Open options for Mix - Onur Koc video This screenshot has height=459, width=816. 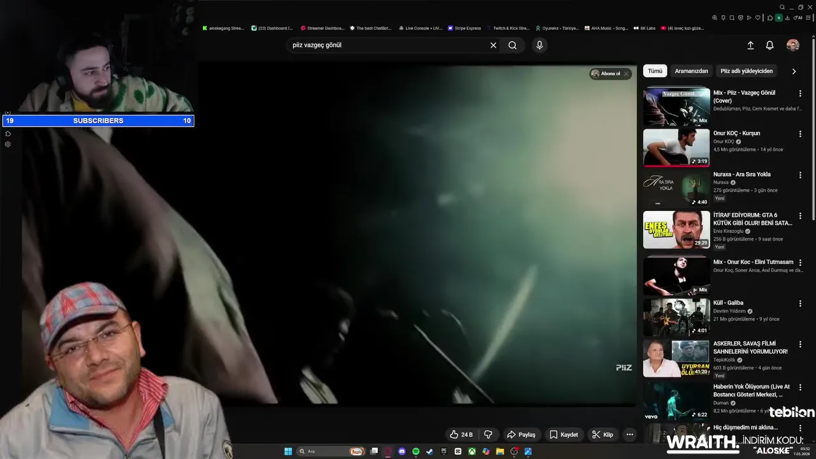(800, 263)
